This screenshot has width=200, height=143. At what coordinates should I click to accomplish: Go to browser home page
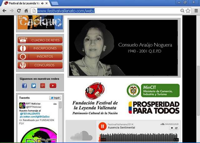click(x=26, y=11)
